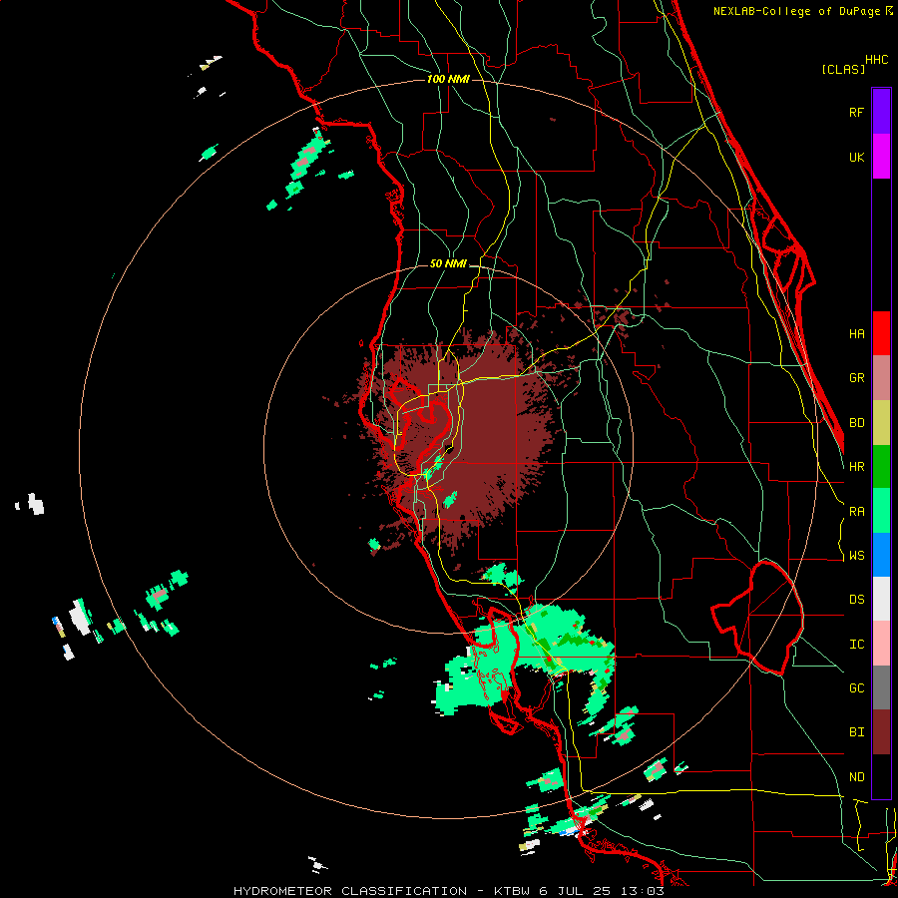Click the gray GC legend swatch

881,687
